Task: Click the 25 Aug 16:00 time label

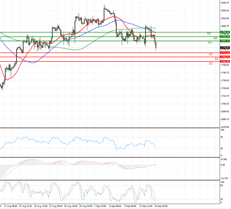Action: click(x=70, y=206)
